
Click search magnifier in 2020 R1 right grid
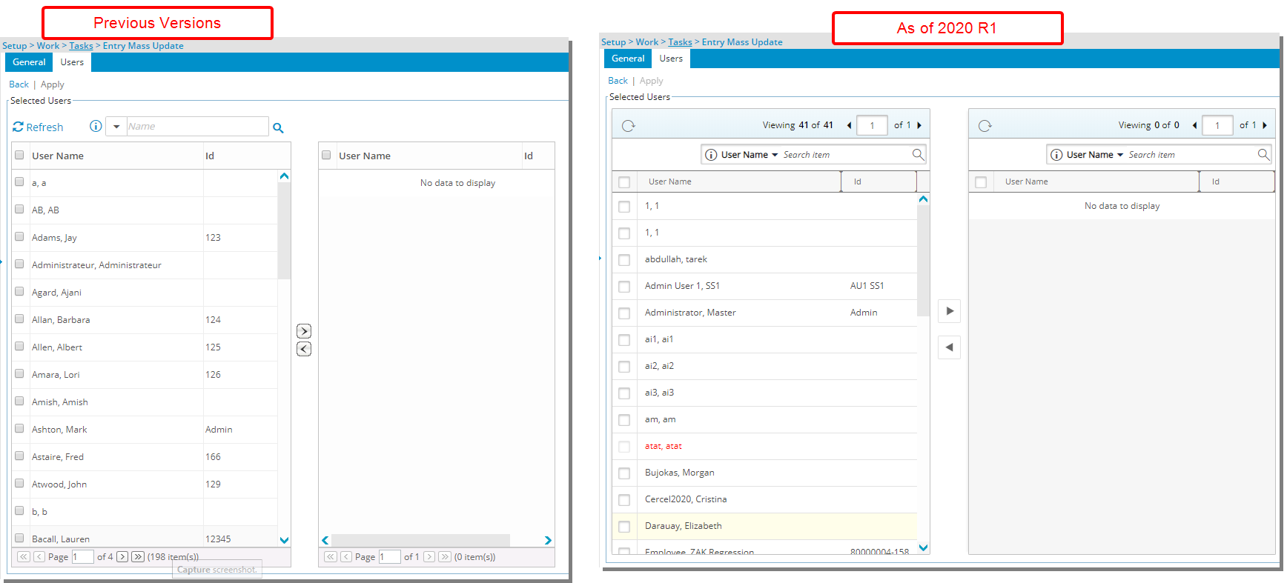[x=1263, y=154]
